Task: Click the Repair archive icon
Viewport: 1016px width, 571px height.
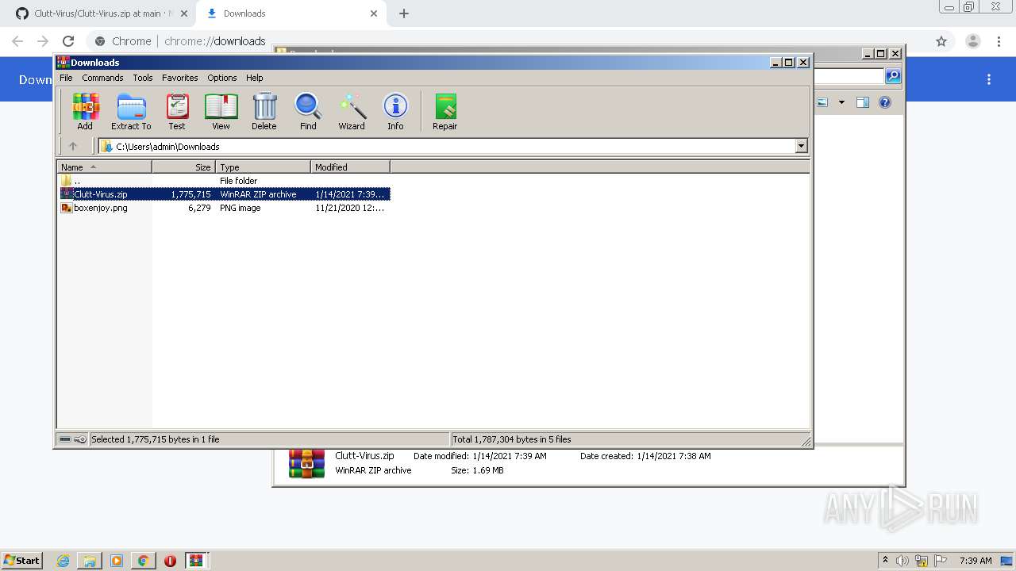Action: (x=445, y=112)
